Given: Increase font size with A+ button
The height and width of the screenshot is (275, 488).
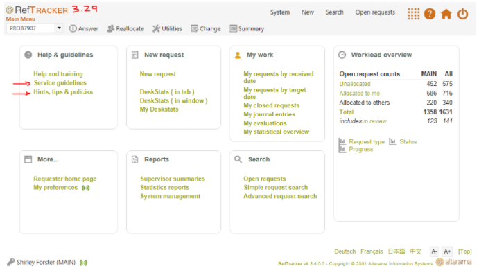Looking at the screenshot, I should point(447,251).
